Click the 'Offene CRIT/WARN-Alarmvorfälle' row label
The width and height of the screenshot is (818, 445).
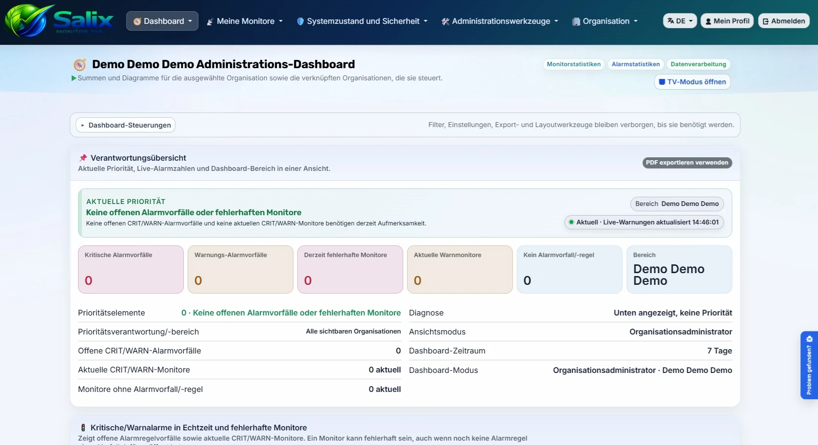coord(139,351)
